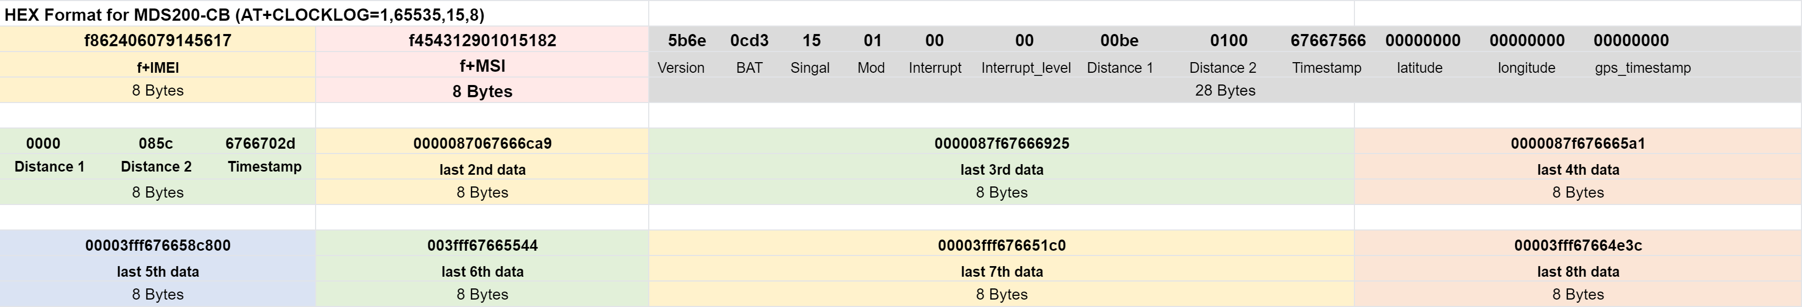Viewport: 1802px width, 307px height.
Task: Click the Interrupt_level label
Action: point(1026,67)
